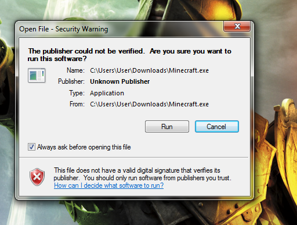This screenshot has height=225, width=297.
Task: Click the 'Open File - Security Warning' title
Action: pyautogui.click(x=64, y=29)
